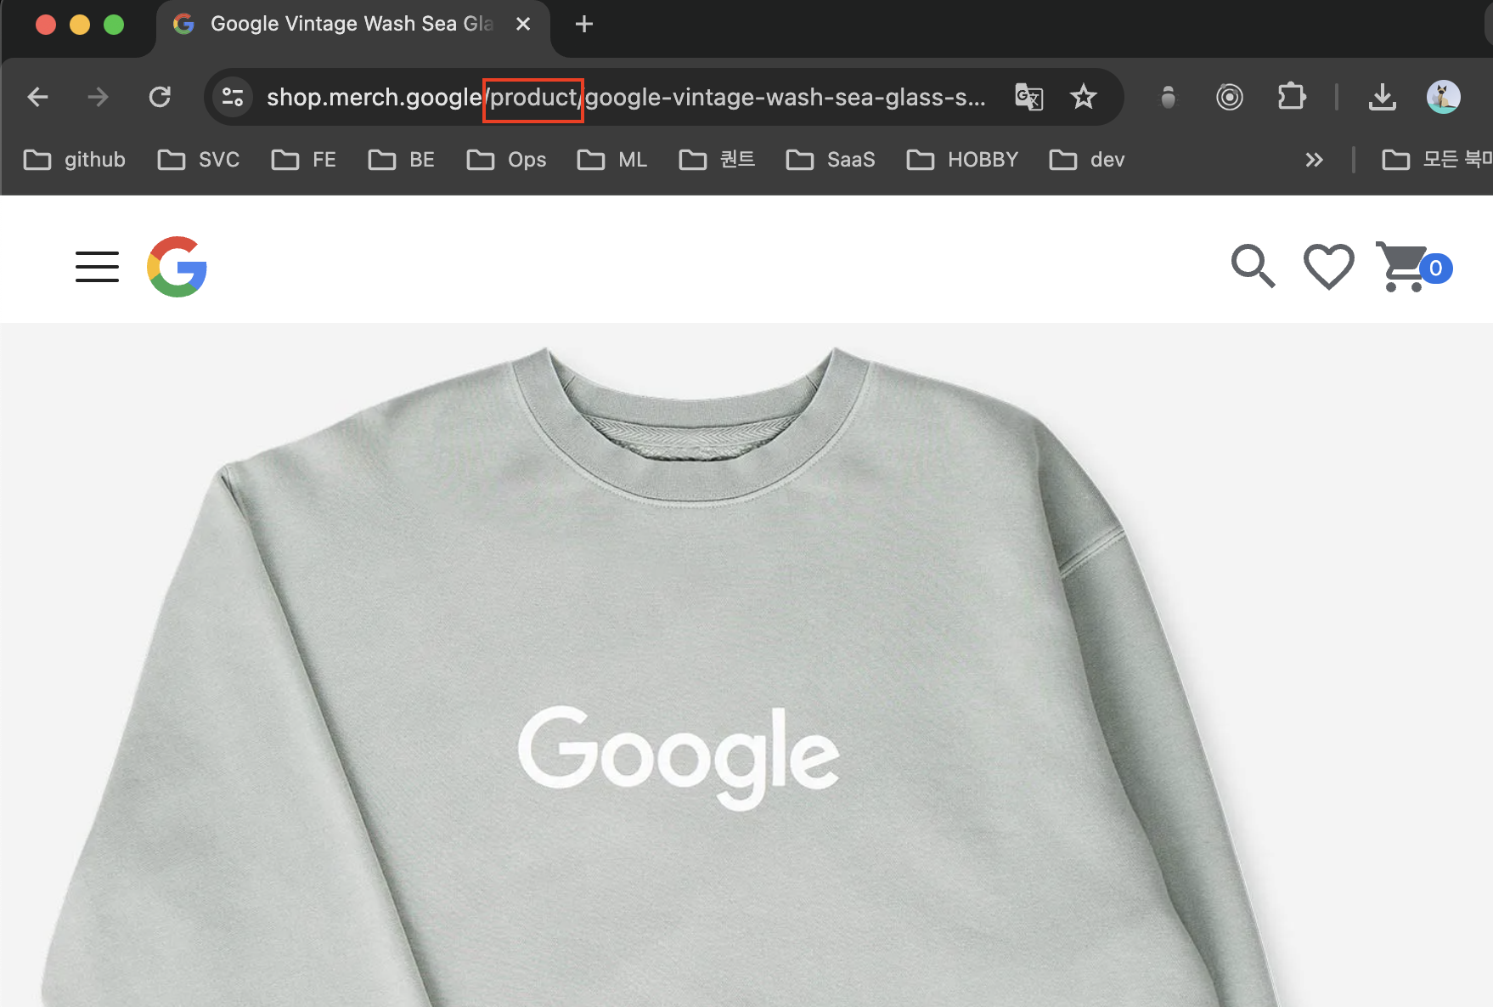
Task: Open the Translate this page icon
Action: click(x=1029, y=97)
